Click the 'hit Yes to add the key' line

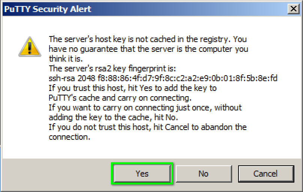coord(133,88)
